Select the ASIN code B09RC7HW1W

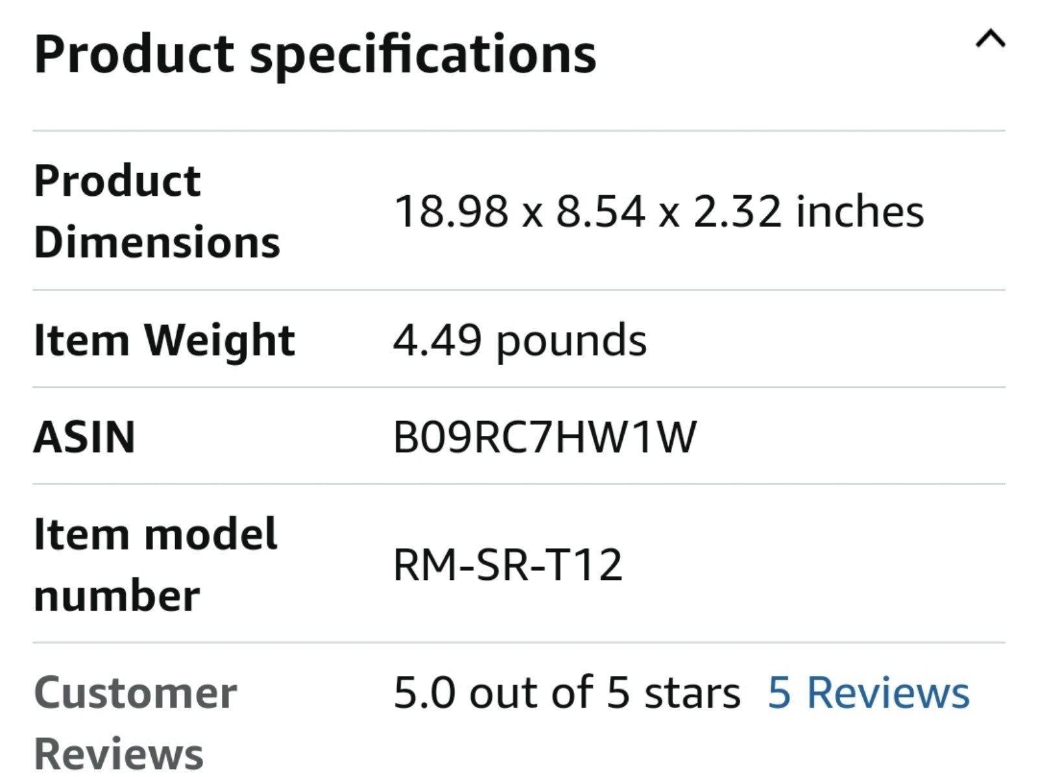545,436
